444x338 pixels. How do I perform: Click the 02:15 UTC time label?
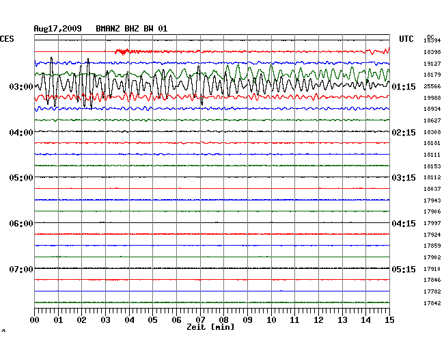pyautogui.click(x=404, y=133)
